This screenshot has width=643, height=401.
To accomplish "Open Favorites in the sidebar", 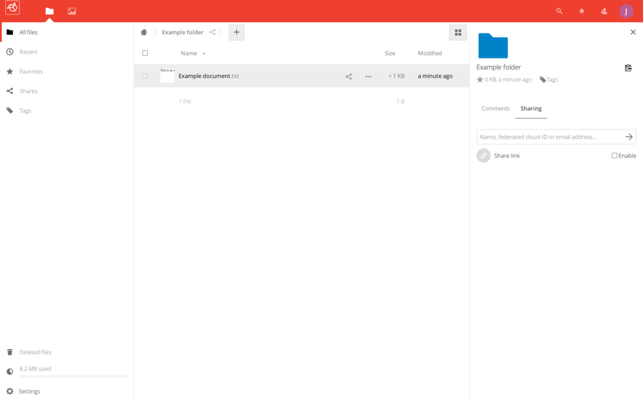I will tap(31, 72).
